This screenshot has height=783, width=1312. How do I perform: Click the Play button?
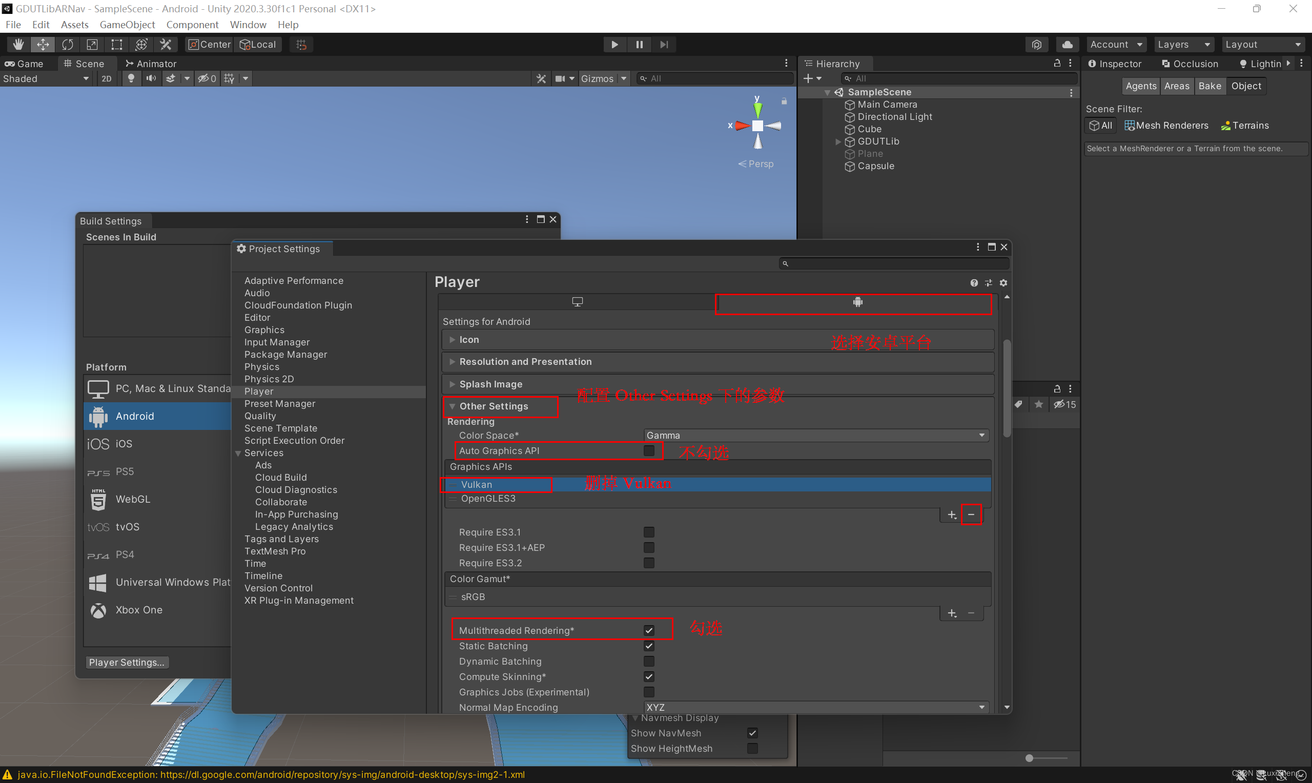pyautogui.click(x=614, y=44)
